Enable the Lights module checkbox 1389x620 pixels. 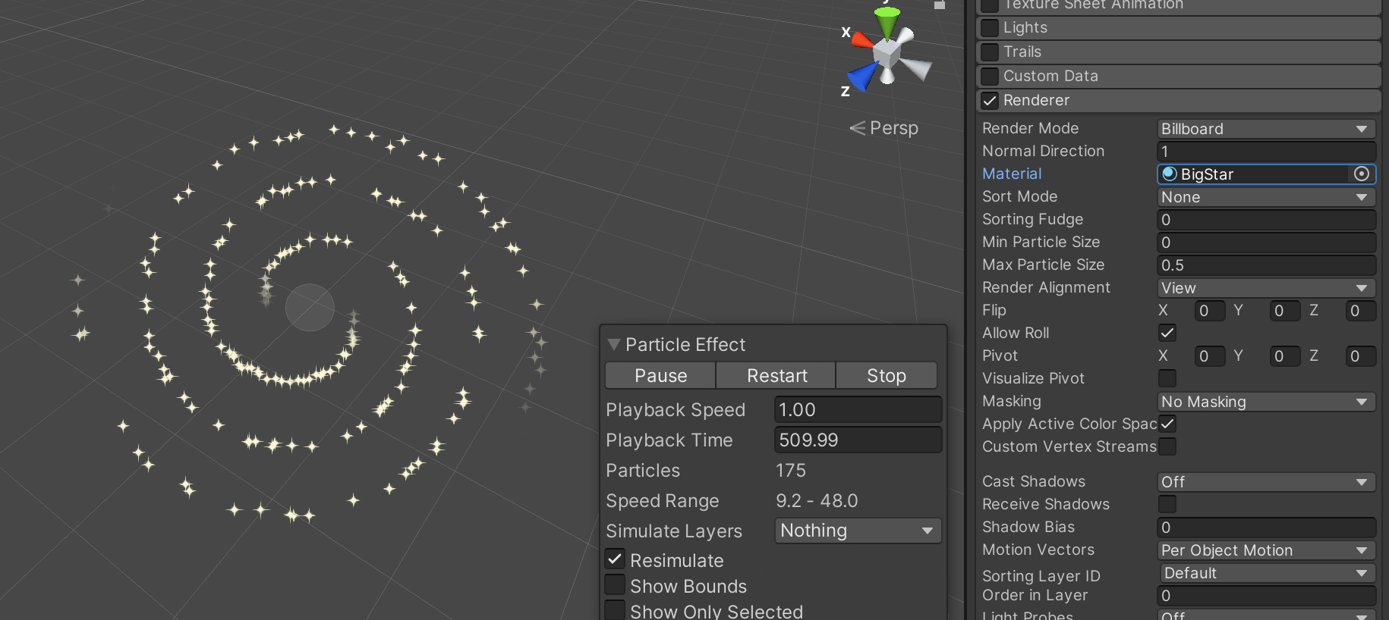[990, 28]
